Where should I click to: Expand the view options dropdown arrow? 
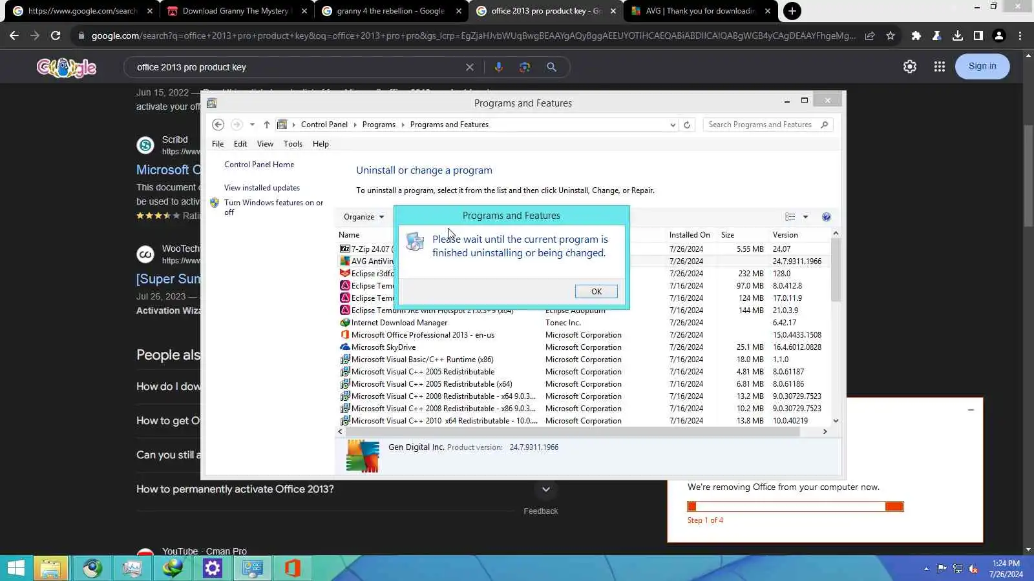[805, 217]
